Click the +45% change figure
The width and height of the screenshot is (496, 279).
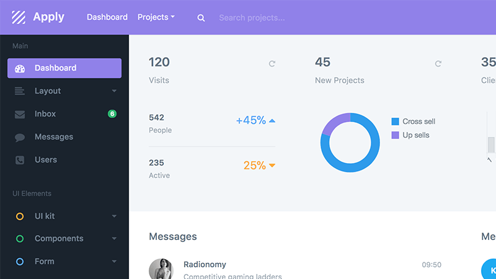click(251, 120)
